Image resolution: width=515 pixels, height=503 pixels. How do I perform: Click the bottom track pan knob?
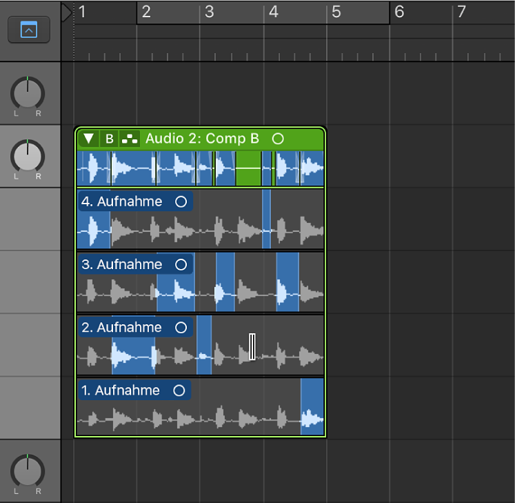[x=28, y=471]
